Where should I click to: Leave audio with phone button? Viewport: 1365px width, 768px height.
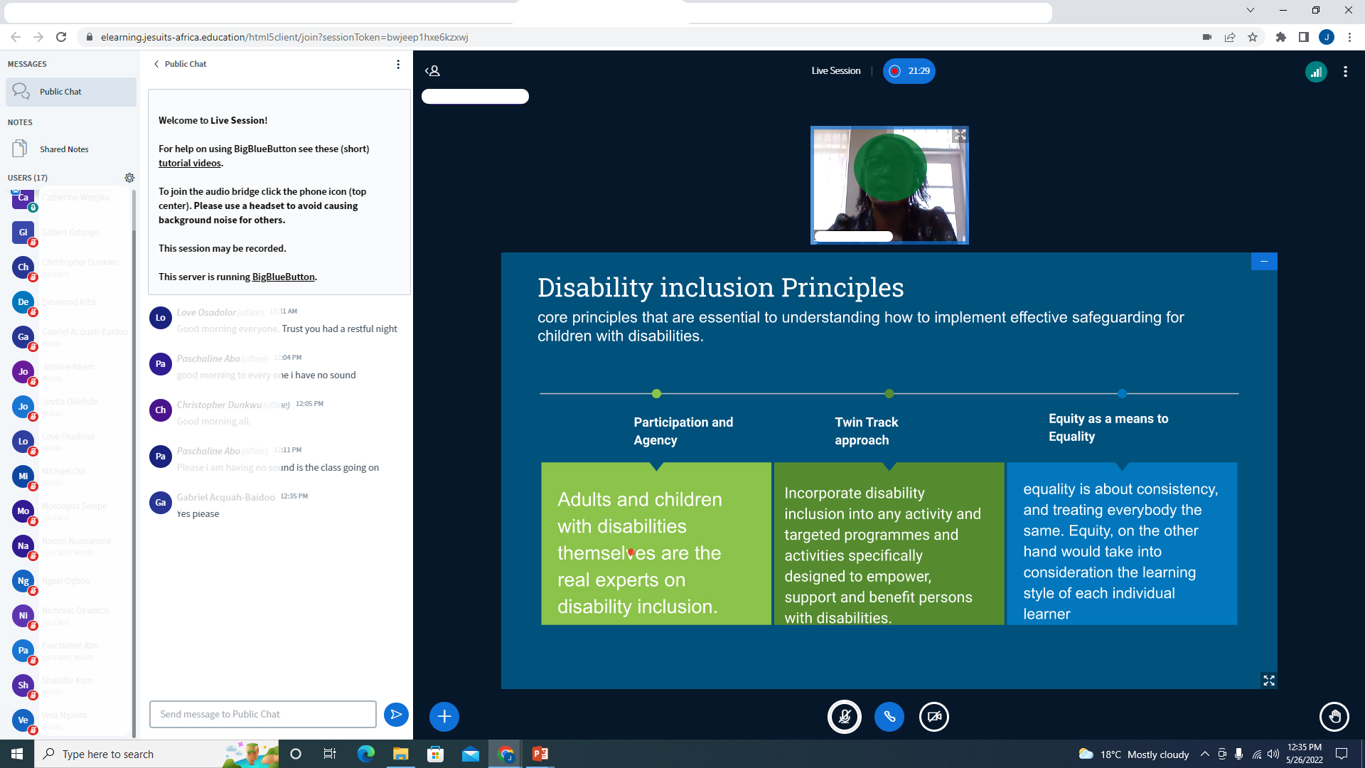889,716
